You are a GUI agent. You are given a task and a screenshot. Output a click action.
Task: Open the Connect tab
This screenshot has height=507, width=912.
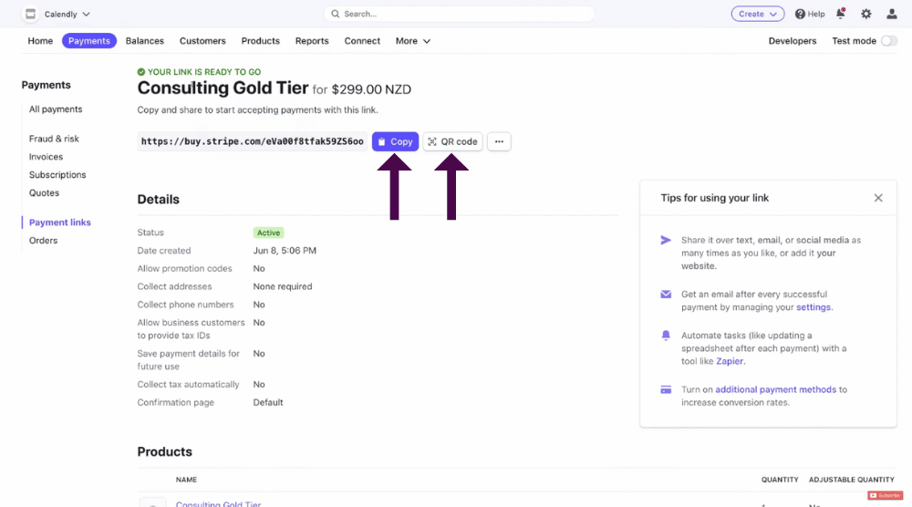(x=362, y=41)
